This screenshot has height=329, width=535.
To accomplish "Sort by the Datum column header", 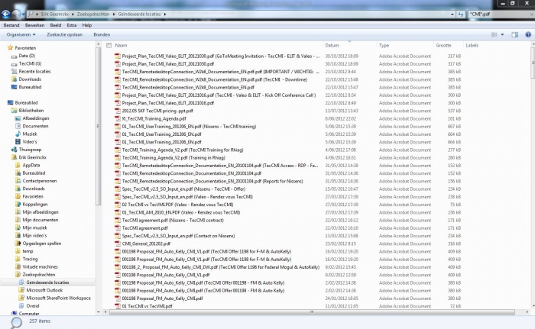I will [x=332, y=45].
